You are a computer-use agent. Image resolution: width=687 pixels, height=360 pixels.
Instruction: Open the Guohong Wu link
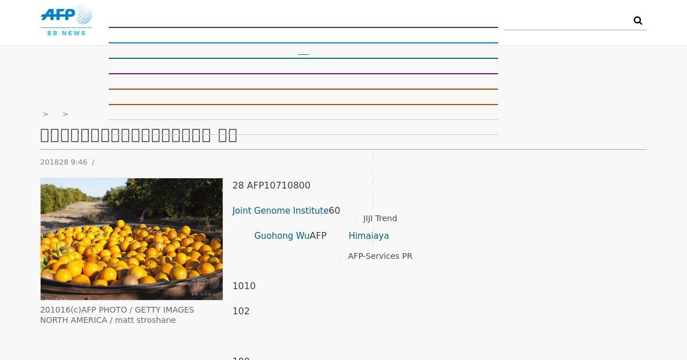point(282,236)
